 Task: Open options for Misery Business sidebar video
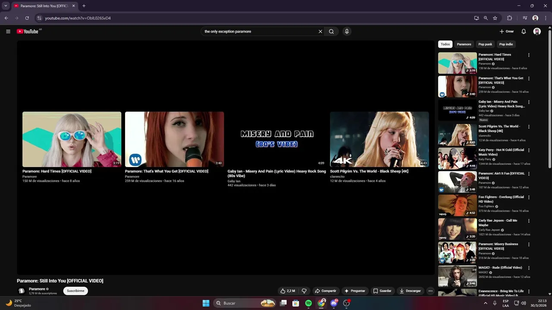click(x=529, y=245)
